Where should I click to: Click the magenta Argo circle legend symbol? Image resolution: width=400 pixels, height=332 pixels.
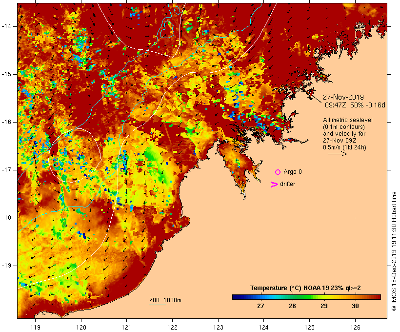[x=278, y=172]
